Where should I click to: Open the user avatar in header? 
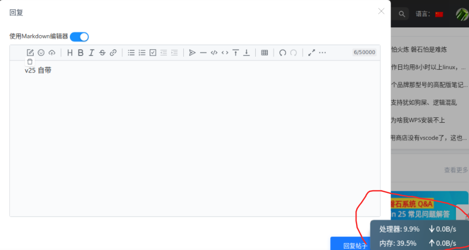462,14
